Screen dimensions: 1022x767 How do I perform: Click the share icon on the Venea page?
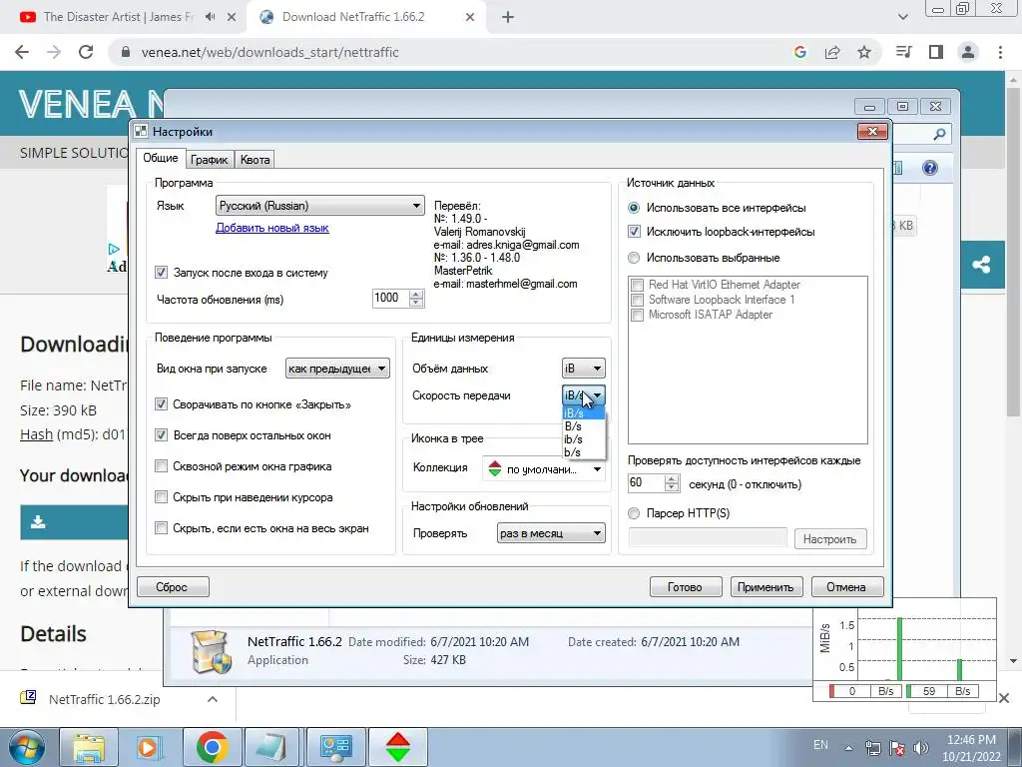981,264
